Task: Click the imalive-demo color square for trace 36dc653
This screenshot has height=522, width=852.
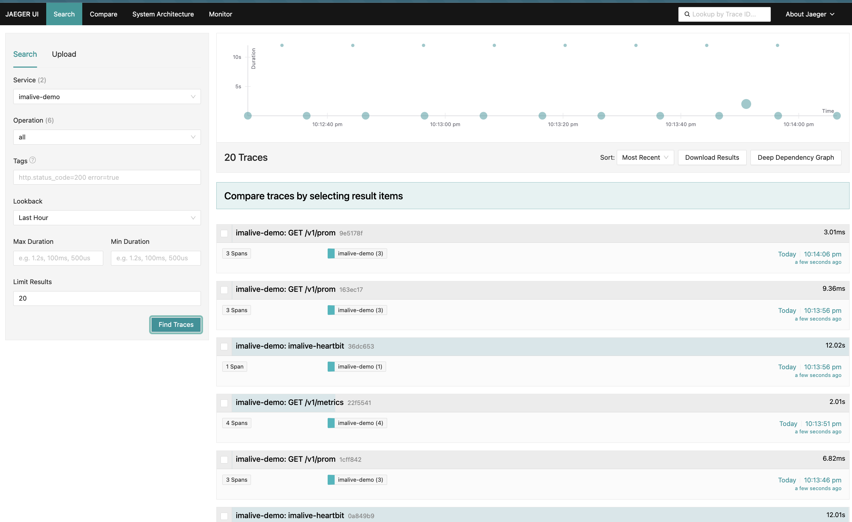Action: (331, 366)
